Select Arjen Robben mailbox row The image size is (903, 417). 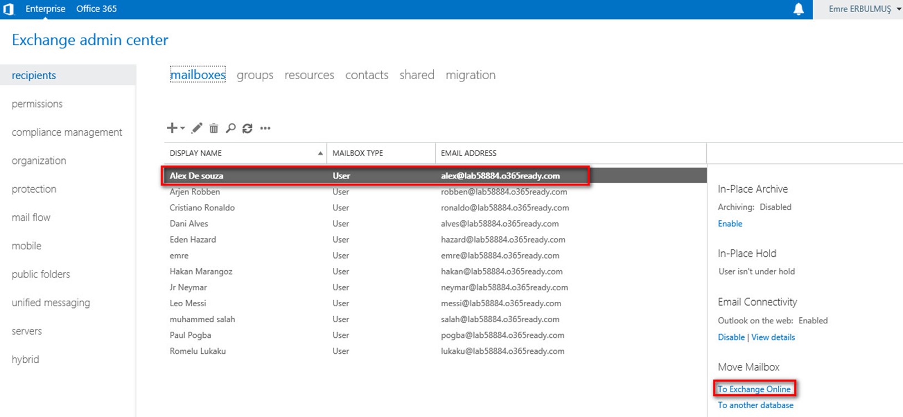coord(435,192)
